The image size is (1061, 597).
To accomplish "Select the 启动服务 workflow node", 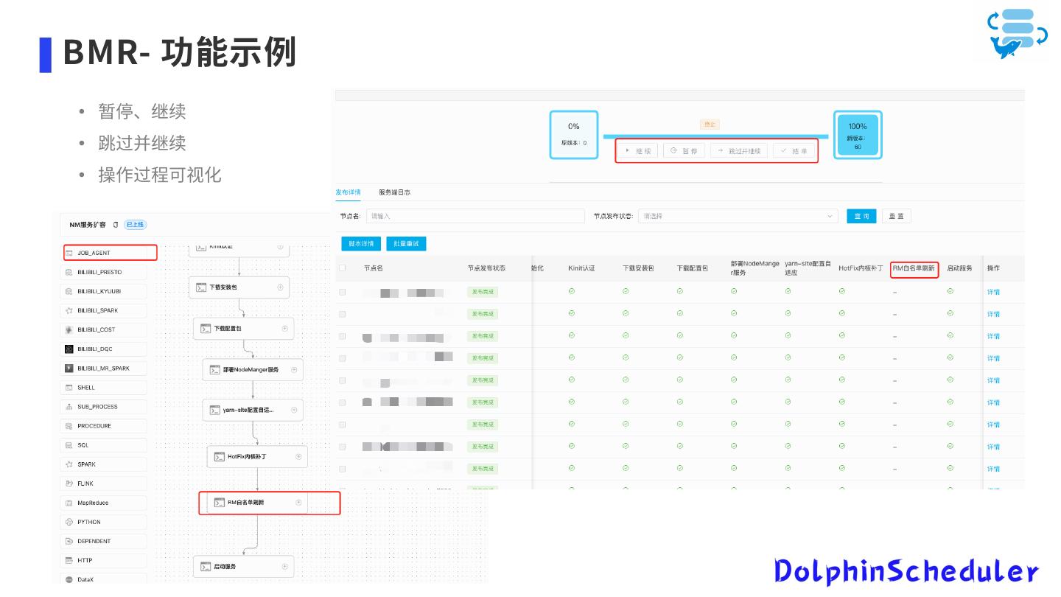I will [x=244, y=567].
